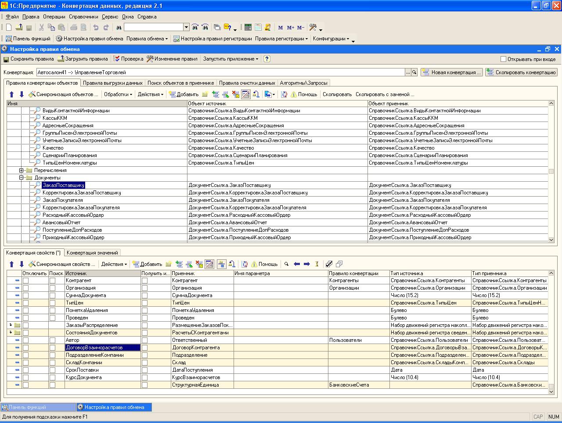Click Скопировать конвертацию button

[x=522, y=72]
